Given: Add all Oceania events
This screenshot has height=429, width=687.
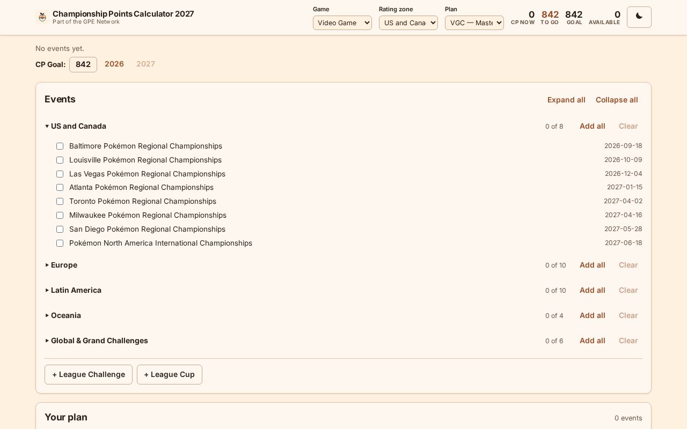Looking at the screenshot, I should [592, 315].
